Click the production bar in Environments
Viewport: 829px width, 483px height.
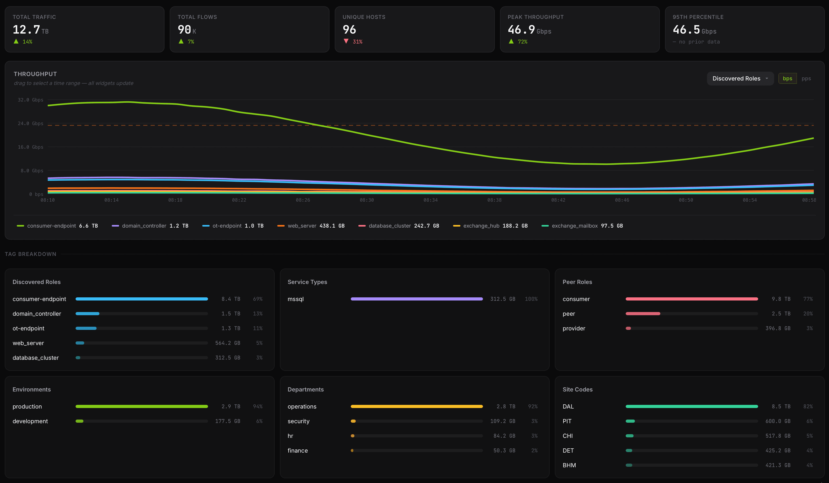(x=141, y=406)
